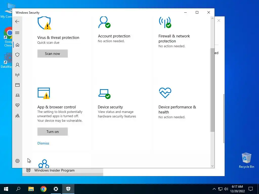This screenshot has height=194, width=259.
Task: Open the taskbar clock and date
Action: tap(237, 189)
